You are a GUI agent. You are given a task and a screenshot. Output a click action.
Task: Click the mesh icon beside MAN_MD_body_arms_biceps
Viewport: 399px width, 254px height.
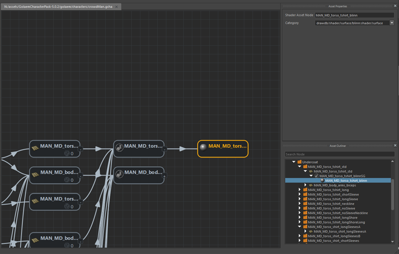tap(311, 185)
